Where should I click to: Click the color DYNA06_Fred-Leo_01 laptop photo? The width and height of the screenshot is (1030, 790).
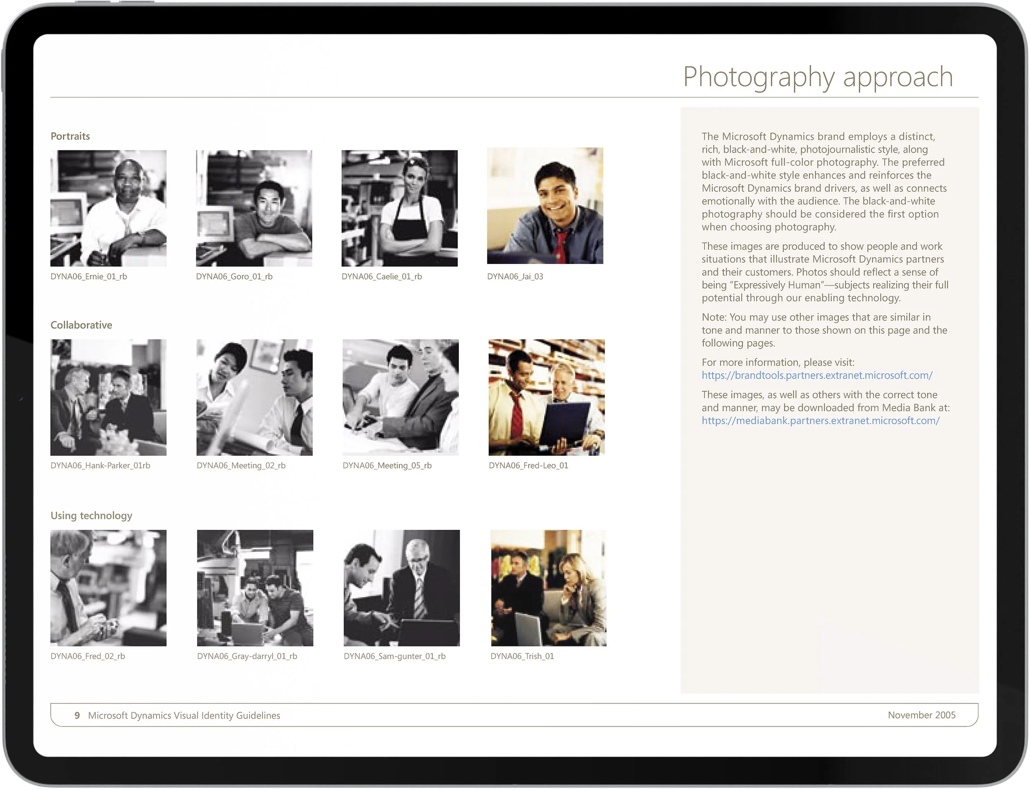[x=546, y=397]
